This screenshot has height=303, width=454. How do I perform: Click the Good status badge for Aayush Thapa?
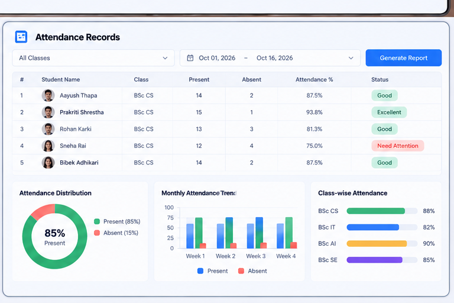tap(384, 95)
